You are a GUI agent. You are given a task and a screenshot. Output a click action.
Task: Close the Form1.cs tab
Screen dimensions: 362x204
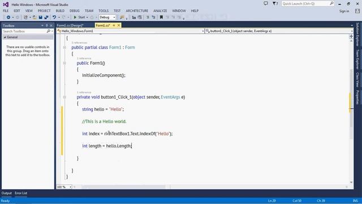pos(119,25)
